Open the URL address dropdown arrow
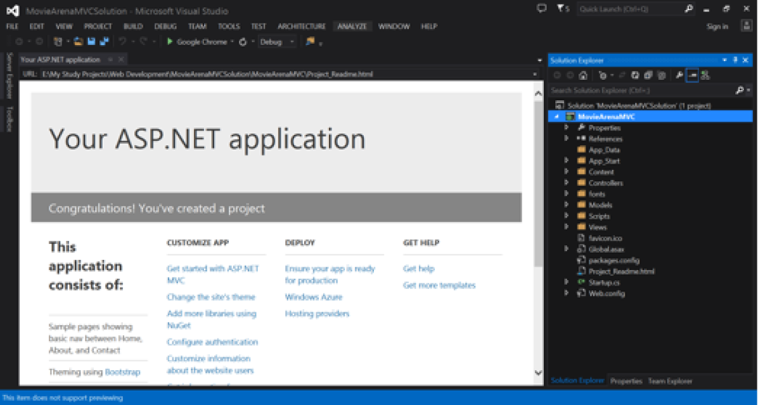 coord(535,74)
